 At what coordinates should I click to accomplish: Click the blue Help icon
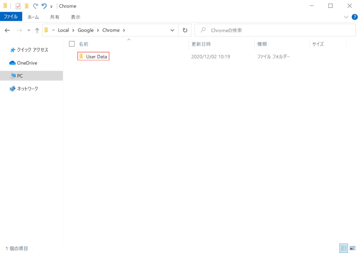pyautogui.click(x=355, y=17)
